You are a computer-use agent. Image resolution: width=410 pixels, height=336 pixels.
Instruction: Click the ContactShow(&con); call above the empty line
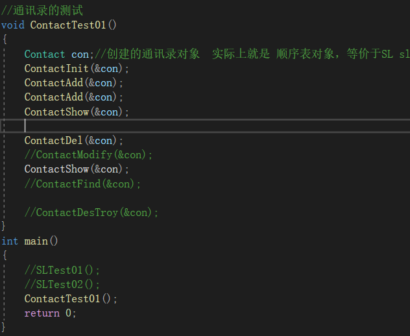(77, 112)
